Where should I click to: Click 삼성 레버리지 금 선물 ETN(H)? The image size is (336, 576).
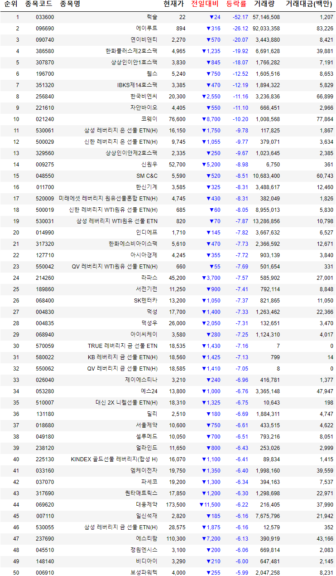pos(121,527)
